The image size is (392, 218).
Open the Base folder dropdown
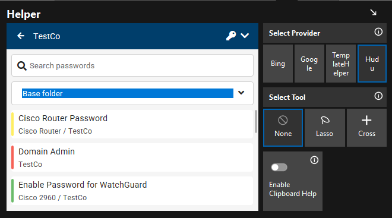132,93
